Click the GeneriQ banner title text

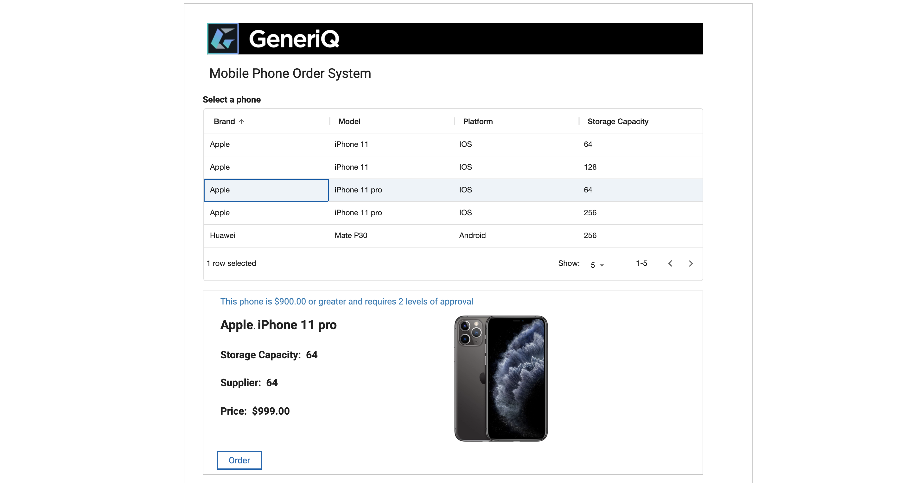(x=294, y=39)
